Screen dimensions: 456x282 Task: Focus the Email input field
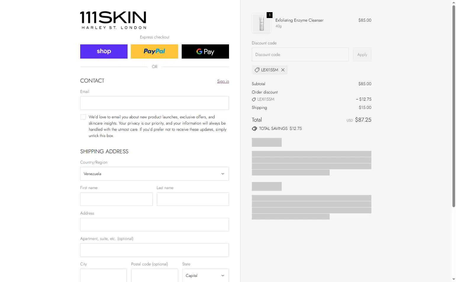coord(154,103)
